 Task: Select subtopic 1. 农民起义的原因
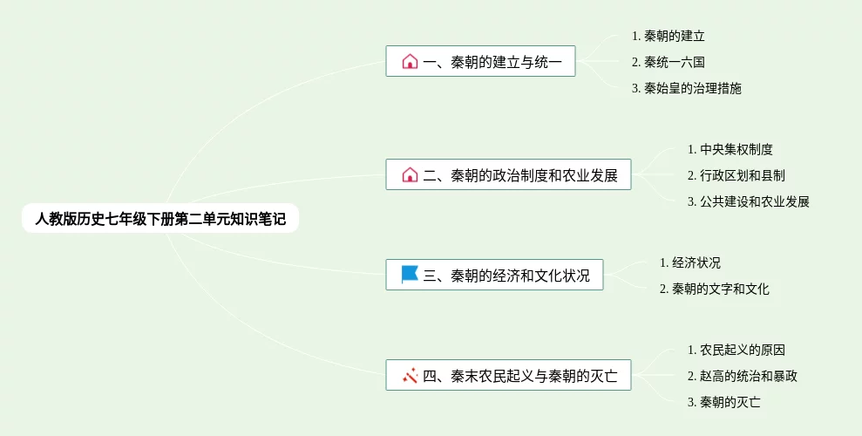(x=736, y=350)
